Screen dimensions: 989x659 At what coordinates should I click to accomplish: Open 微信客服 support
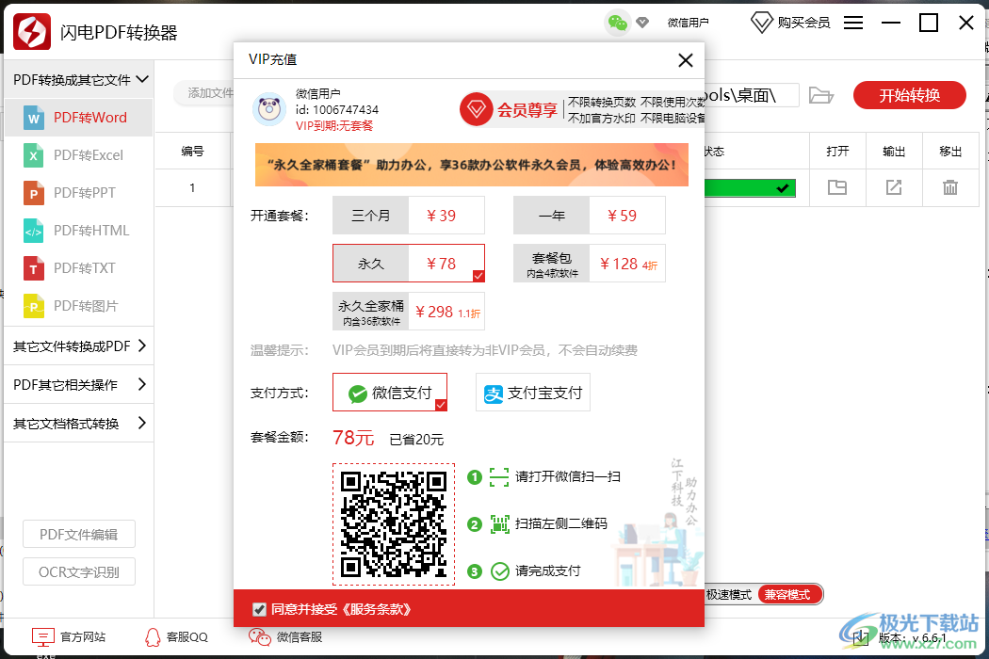tap(285, 637)
